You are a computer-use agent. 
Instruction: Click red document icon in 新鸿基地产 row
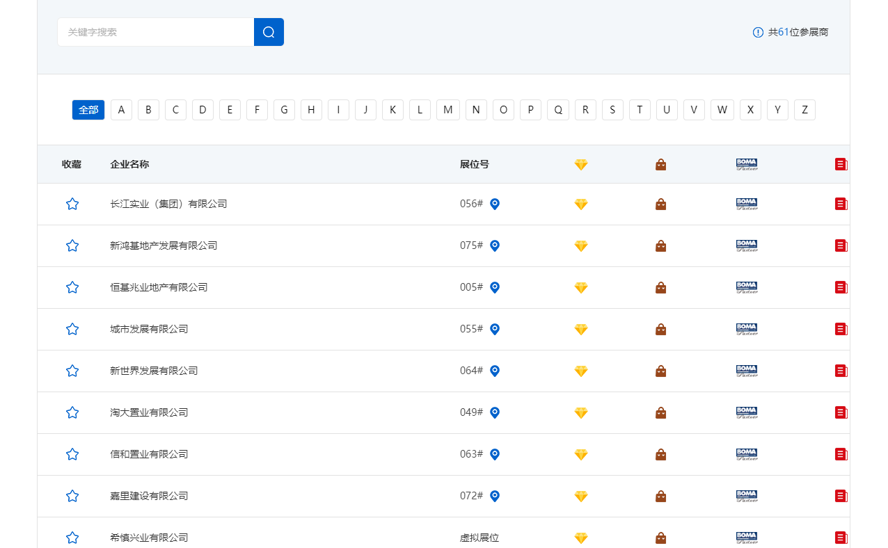[x=841, y=245]
